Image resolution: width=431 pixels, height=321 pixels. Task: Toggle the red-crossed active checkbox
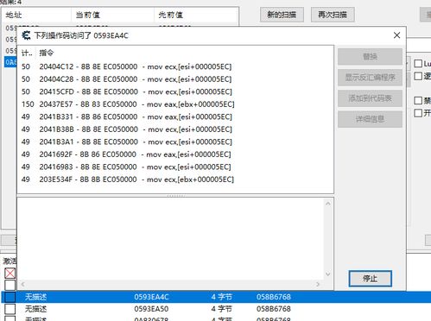coord(10,273)
